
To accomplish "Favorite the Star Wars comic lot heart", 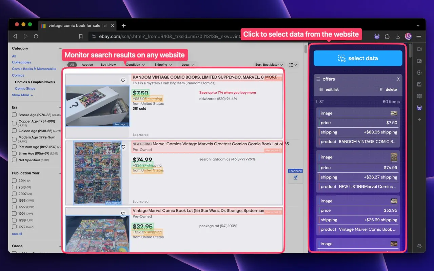I will 123,214.
